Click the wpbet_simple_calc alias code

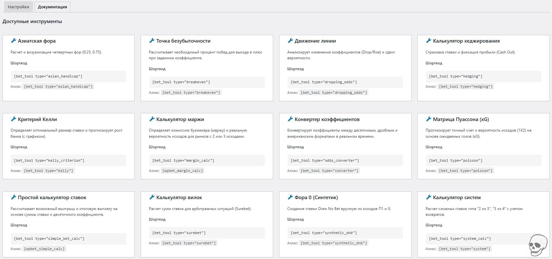(44, 249)
